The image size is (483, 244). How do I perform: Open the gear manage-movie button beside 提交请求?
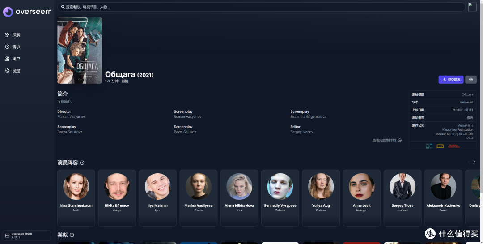471,80
